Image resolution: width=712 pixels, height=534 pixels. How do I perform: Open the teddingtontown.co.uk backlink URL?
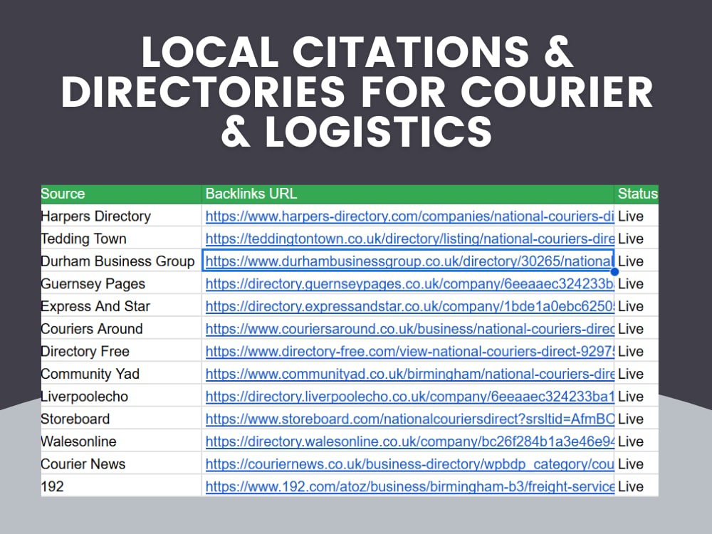[409, 239]
